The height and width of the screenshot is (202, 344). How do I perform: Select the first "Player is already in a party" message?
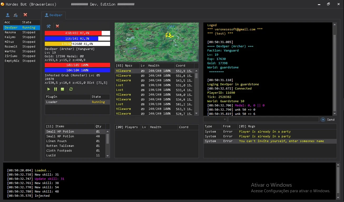click(x=270, y=131)
